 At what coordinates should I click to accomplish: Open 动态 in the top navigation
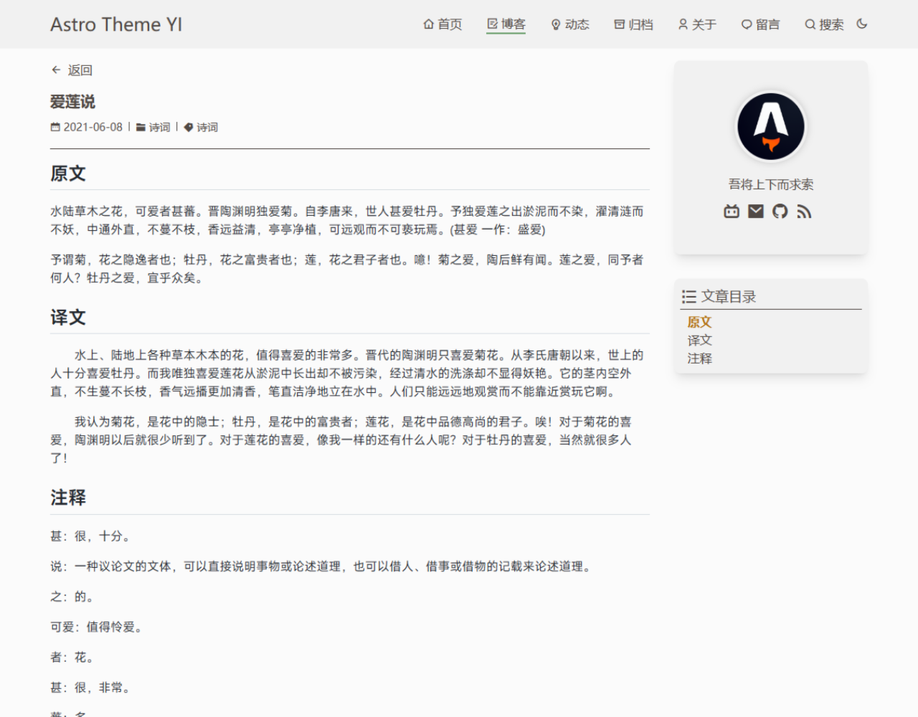click(x=569, y=24)
